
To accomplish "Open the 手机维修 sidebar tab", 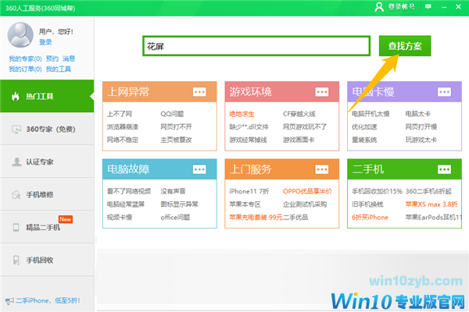I will (47, 195).
